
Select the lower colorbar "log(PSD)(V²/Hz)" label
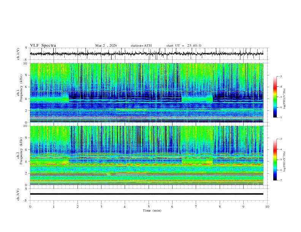[x=284, y=161]
